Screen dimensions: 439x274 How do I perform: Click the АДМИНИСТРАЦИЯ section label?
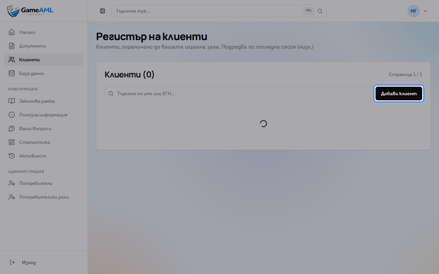(x=26, y=172)
